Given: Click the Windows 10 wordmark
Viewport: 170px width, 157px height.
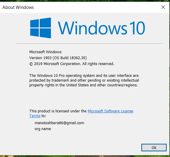Looking at the screenshot, I should (x=101, y=28).
